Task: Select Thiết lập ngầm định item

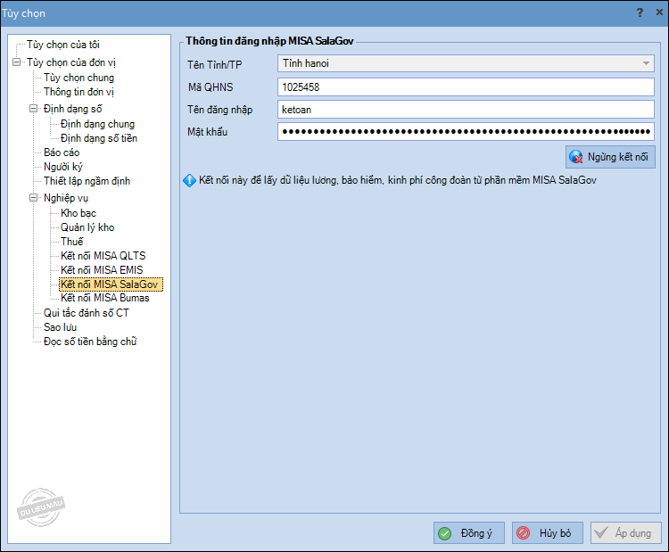Action: [x=87, y=181]
